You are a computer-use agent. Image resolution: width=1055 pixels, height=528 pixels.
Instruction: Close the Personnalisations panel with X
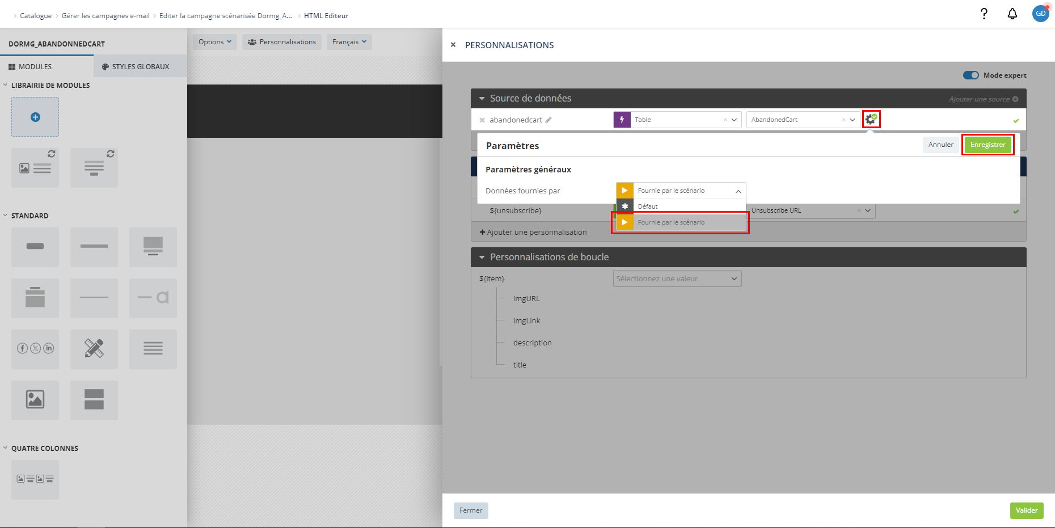click(x=453, y=45)
